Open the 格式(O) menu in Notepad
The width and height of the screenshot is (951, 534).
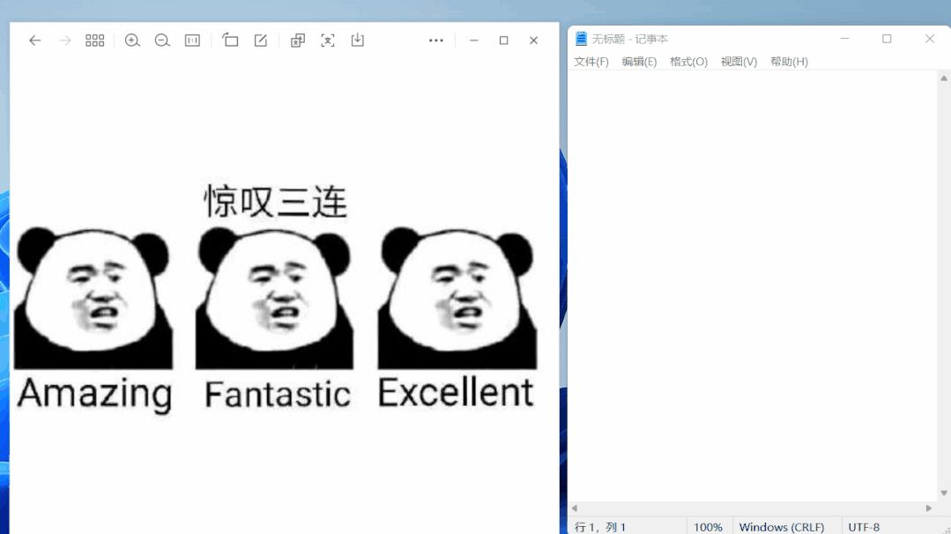688,62
